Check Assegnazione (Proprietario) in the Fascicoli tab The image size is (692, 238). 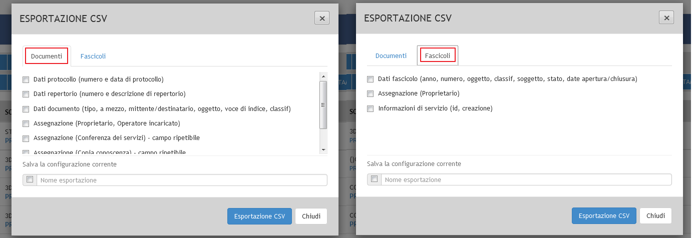point(371,93)
